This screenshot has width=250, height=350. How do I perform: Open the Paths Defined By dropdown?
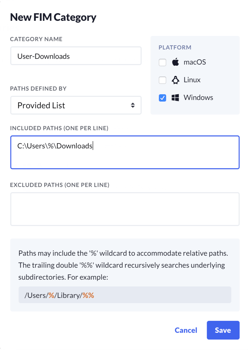point(76,105)
